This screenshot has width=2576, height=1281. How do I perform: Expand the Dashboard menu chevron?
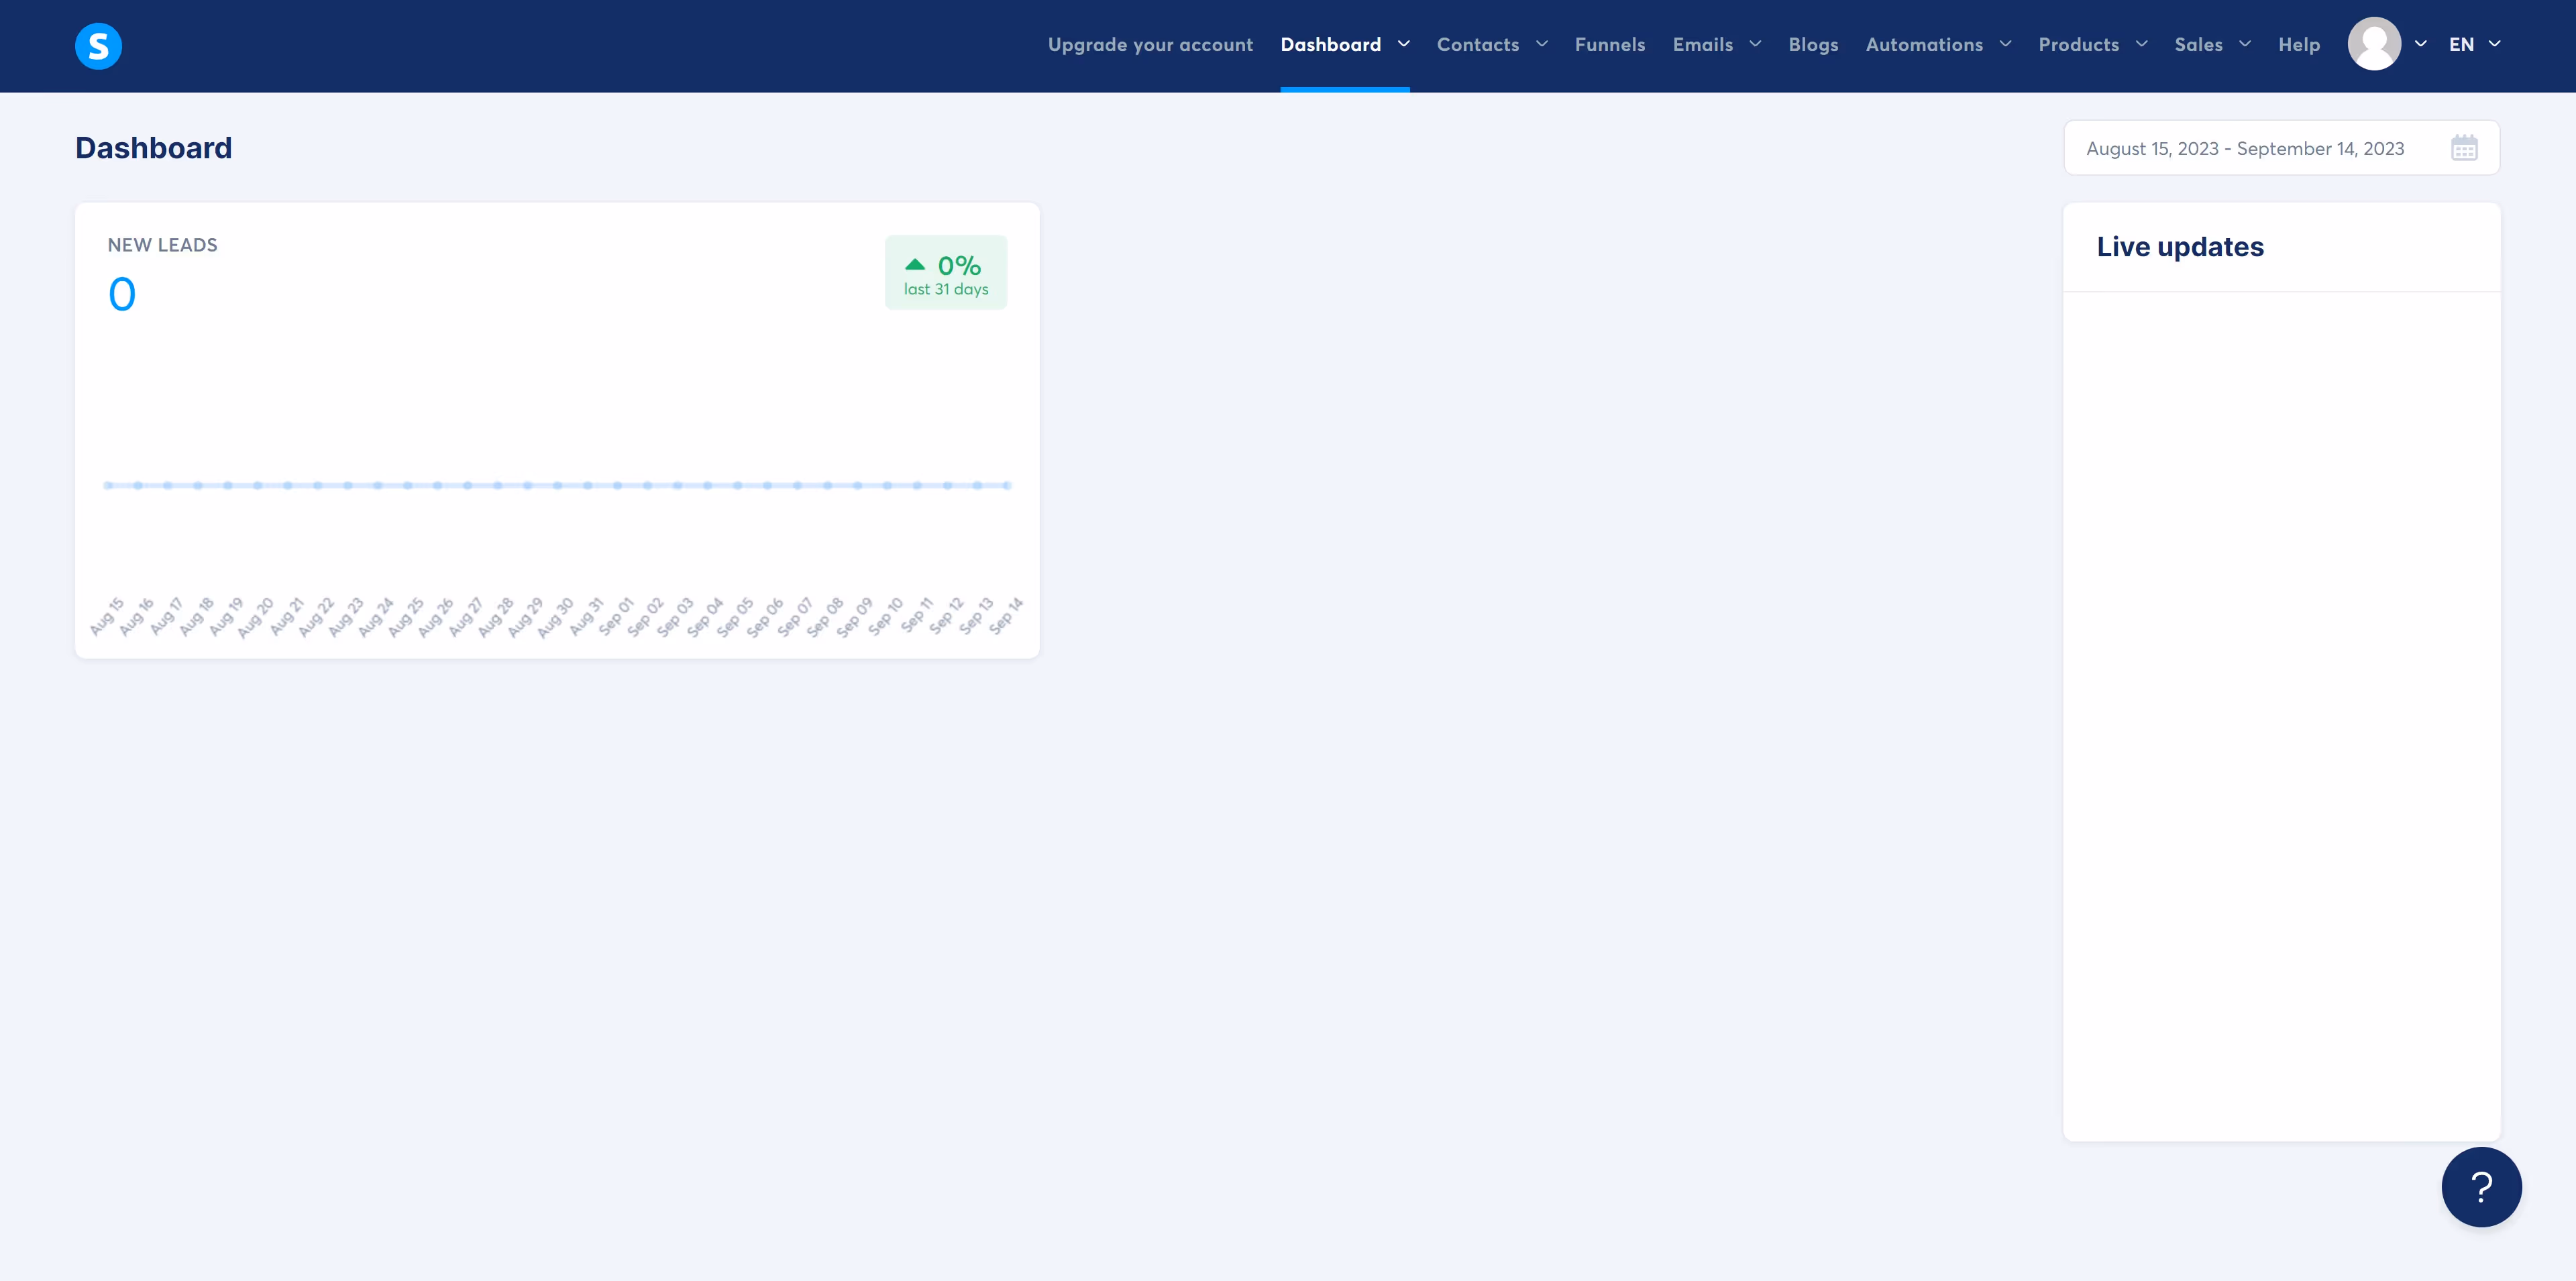tap(1403, 44)
